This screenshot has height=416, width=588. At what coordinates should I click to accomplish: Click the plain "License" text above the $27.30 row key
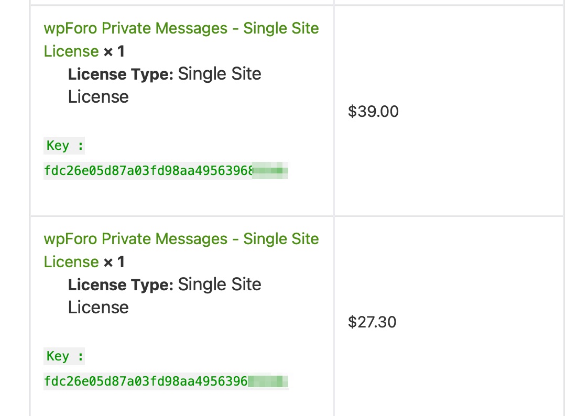click(x=98, y=308)
